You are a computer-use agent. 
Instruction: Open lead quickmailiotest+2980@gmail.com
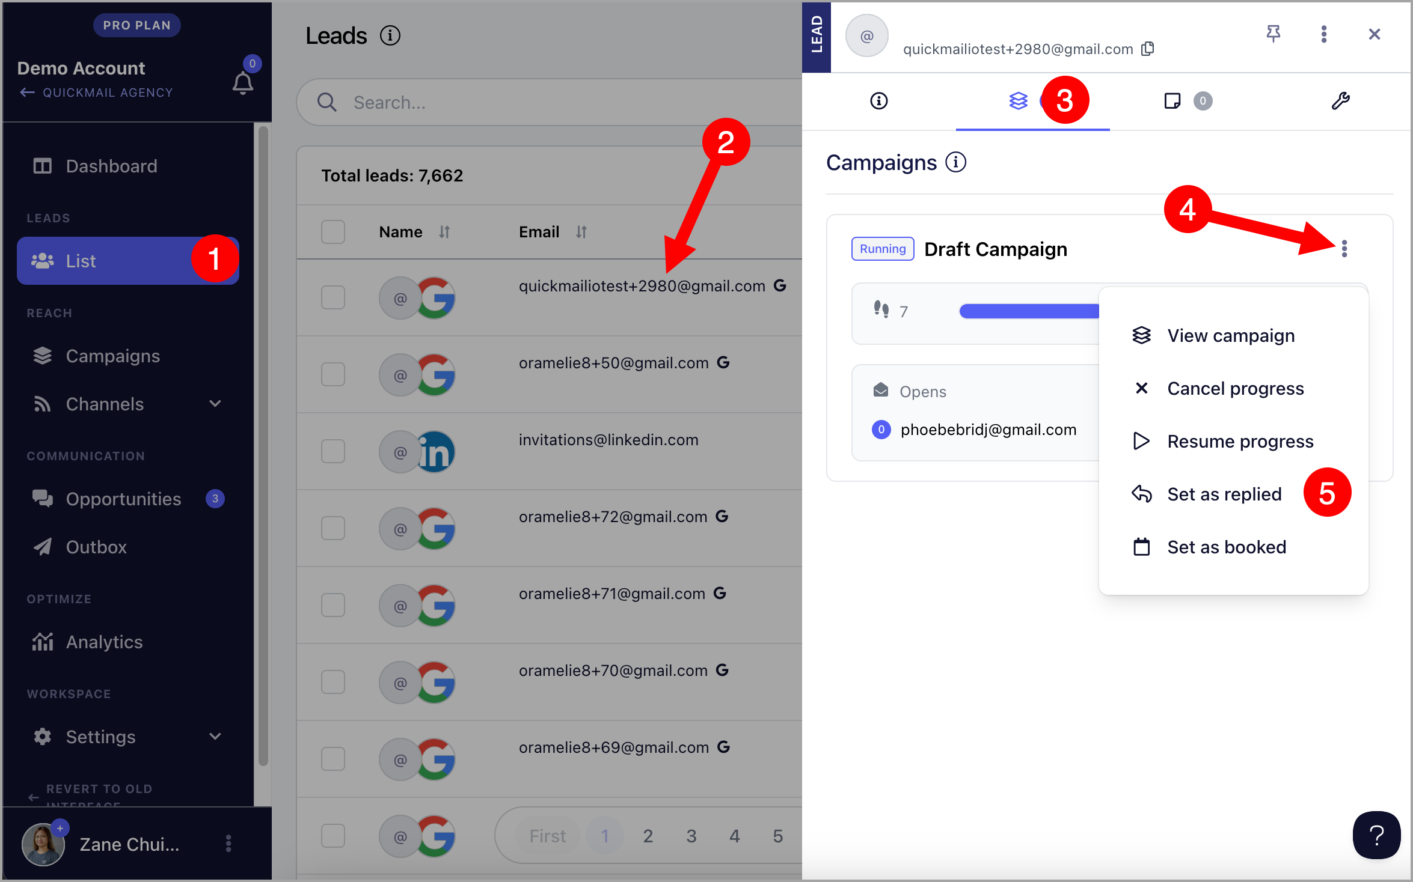coord(642,286)
